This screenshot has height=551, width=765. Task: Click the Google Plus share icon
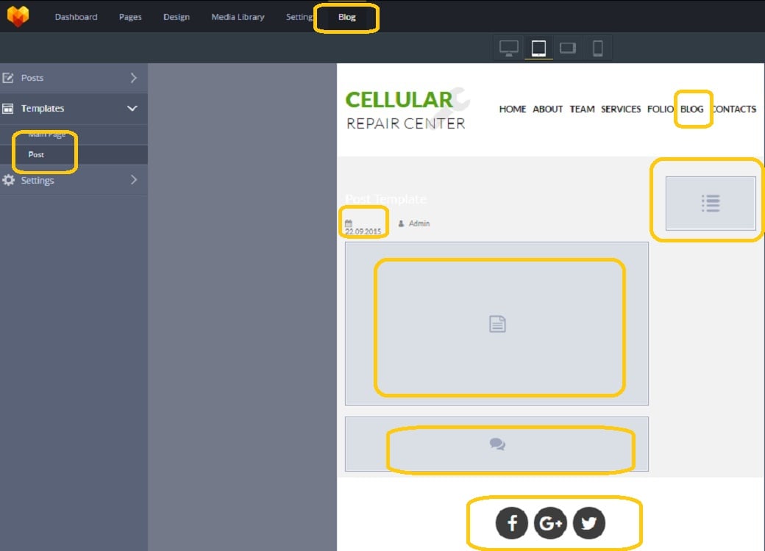click(x=550, y=523)
